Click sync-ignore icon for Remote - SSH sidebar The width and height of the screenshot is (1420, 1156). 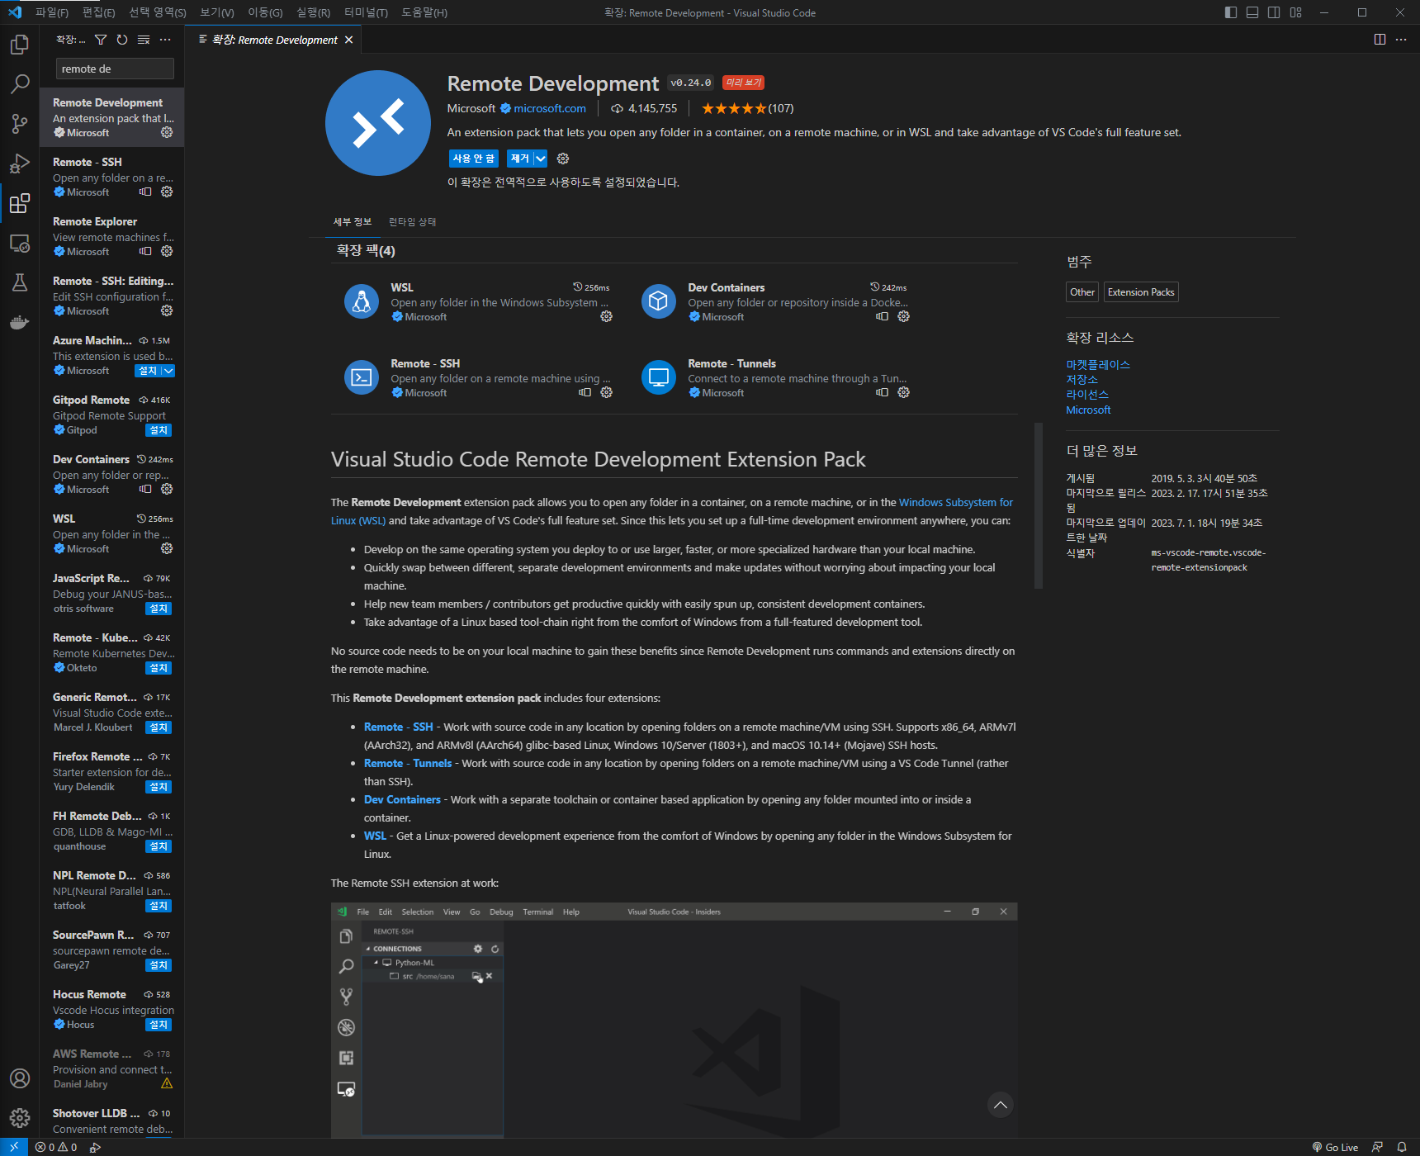pyautogui.click(x=145, y=192)
